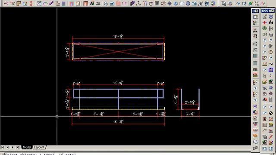Image resolution: width=276 pixels, height=155 pixels.
Task: Click the red 'A' text icon in DSS toolbar
Action: pyautogui.click(x=264, y=99)
